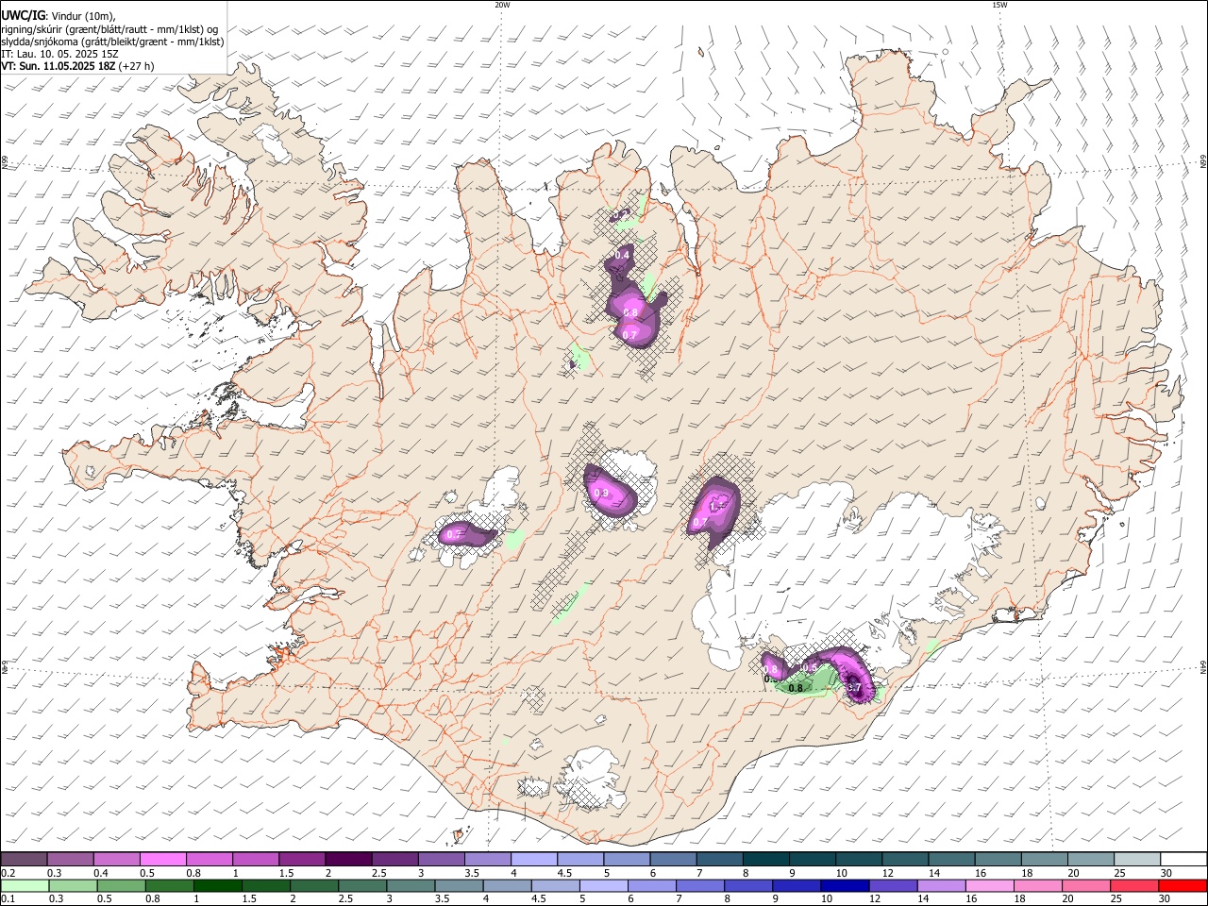The width and height of the screenshot is (1208, 906).
Task: Pick the lower legend swatch between 0.5 and 0.8
Action: tap(120, 885)
